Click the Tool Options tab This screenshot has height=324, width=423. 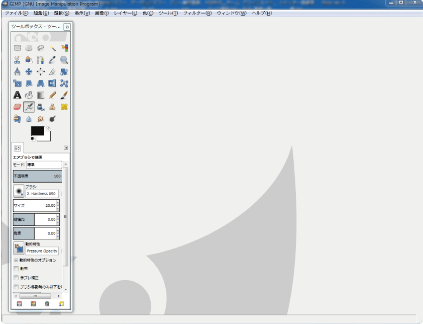click(18, 148)
